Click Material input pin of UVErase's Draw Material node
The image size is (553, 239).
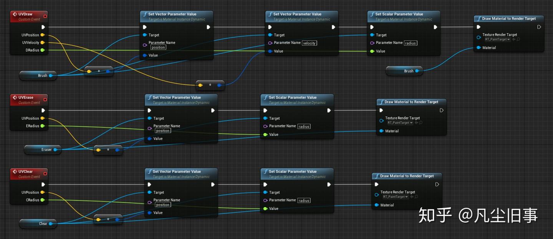(x=381, y=131)
